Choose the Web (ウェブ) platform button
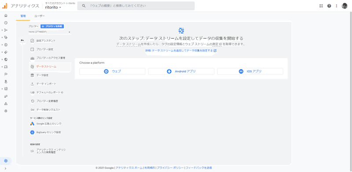This screenshot has height=172, width=352. point(113,71)
